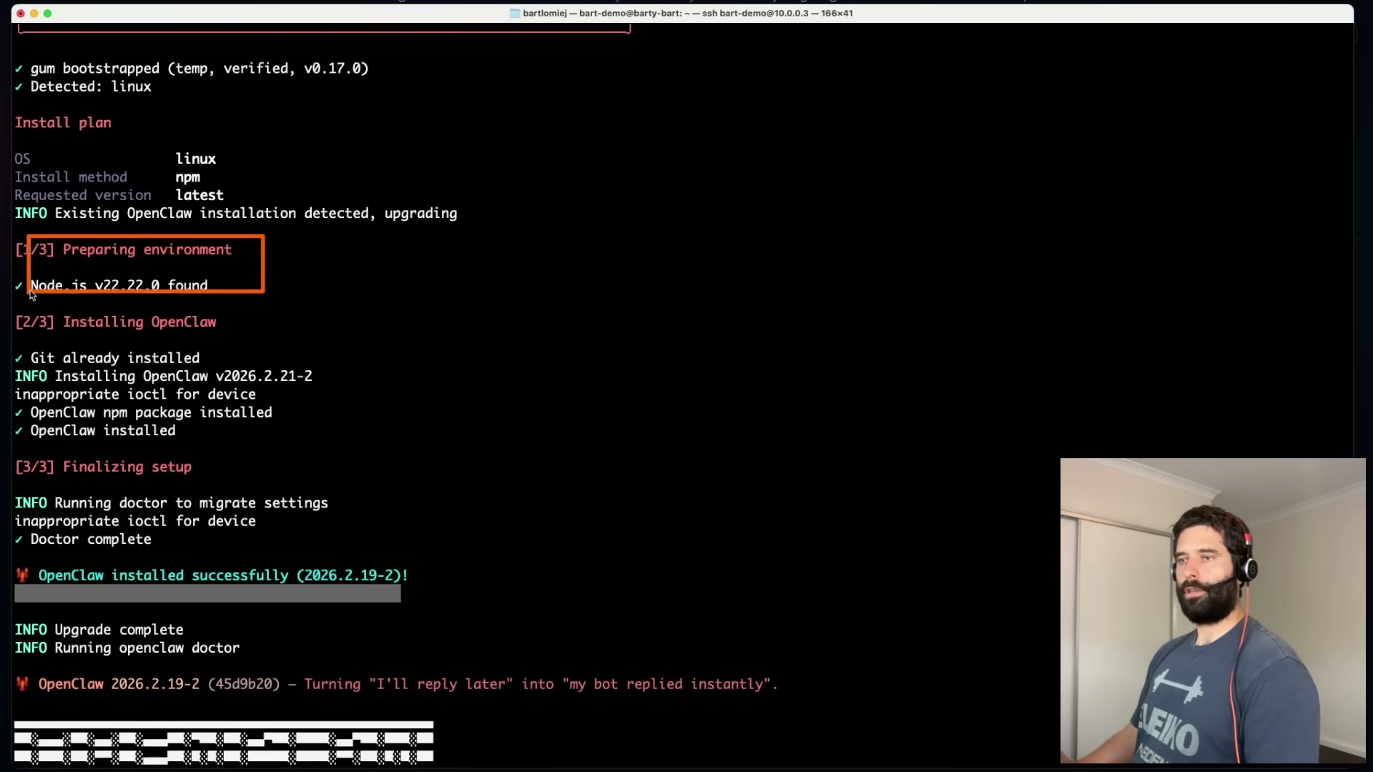Click 'Existing OpenClaw installation detected, upgrading' line
This screenshot has height=772, width=1373.
(236, 214)
